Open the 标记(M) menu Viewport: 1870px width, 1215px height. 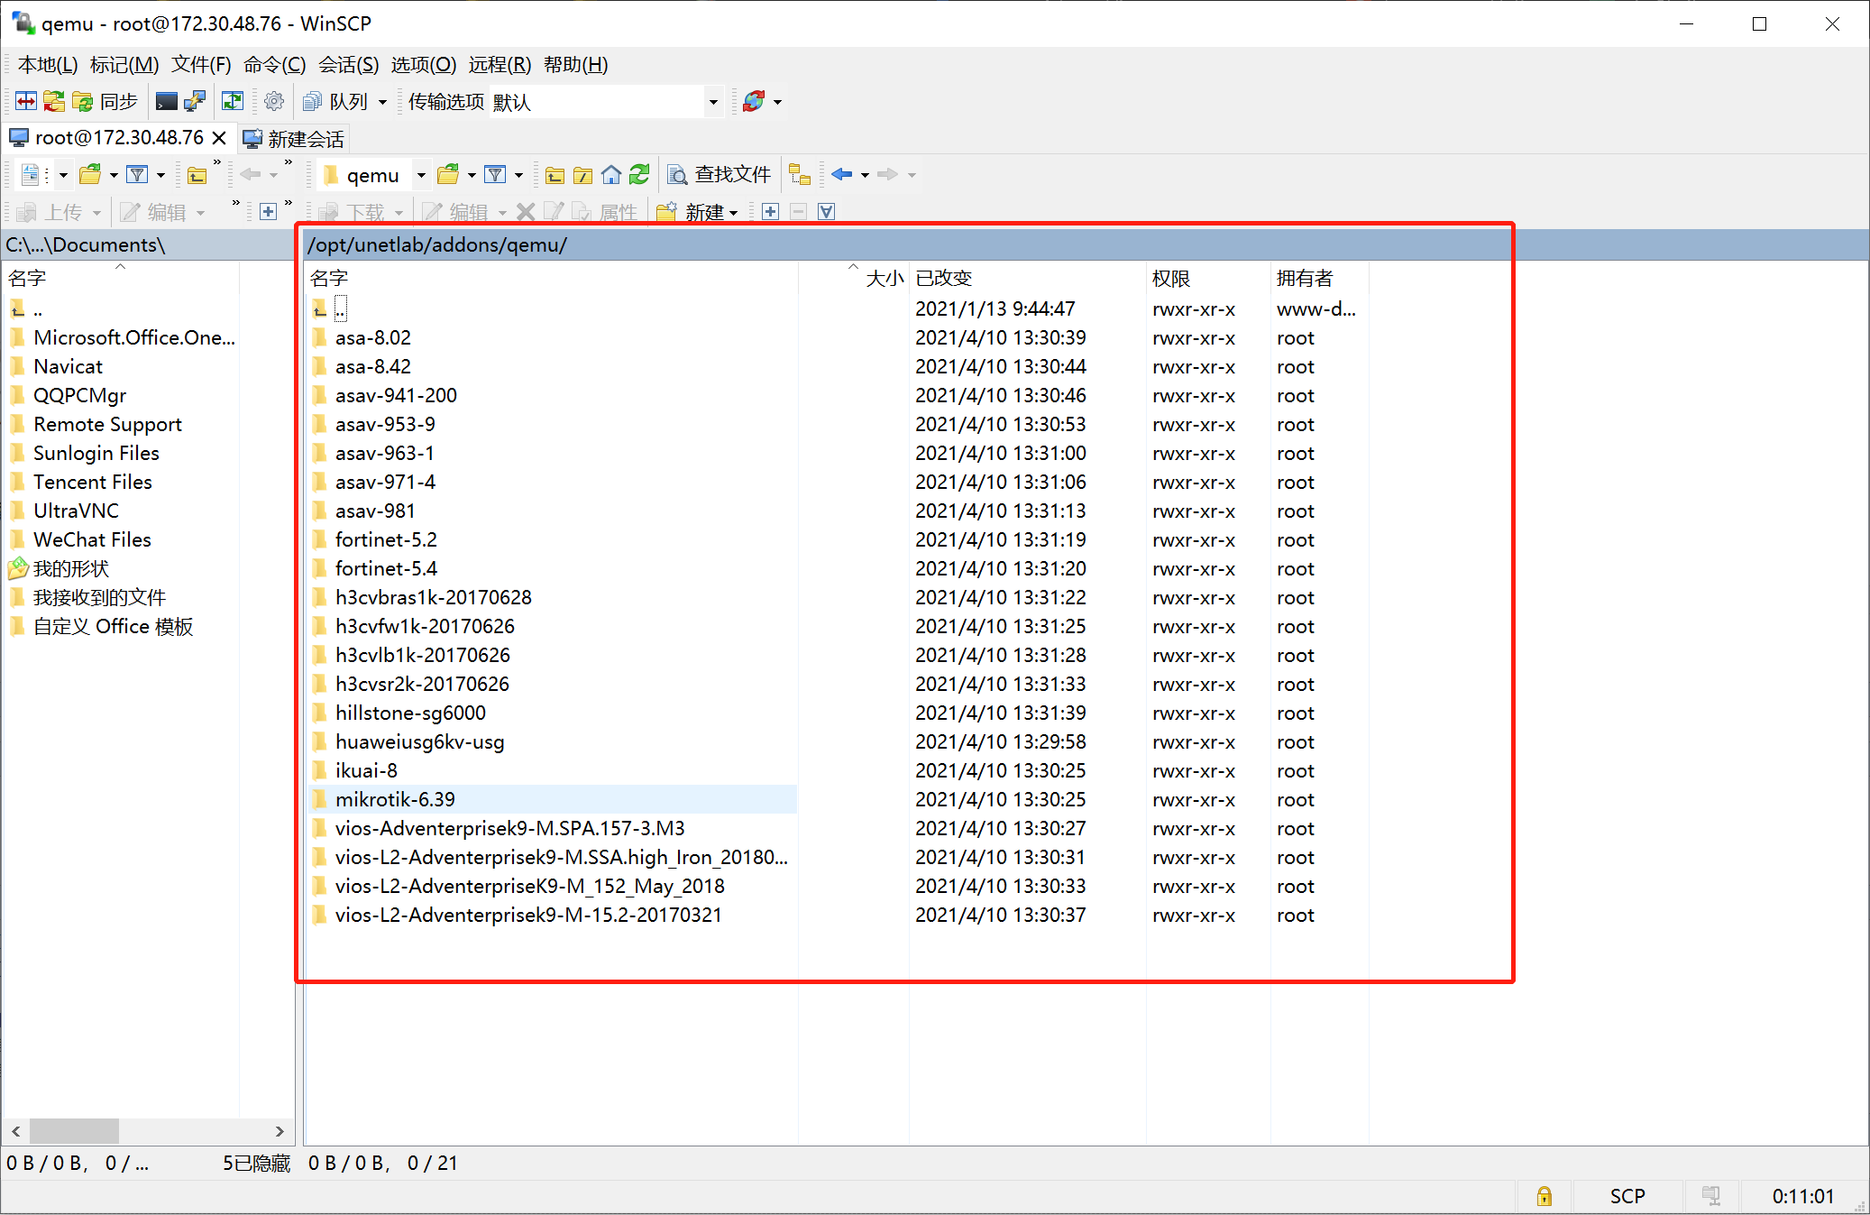[124, 65]
